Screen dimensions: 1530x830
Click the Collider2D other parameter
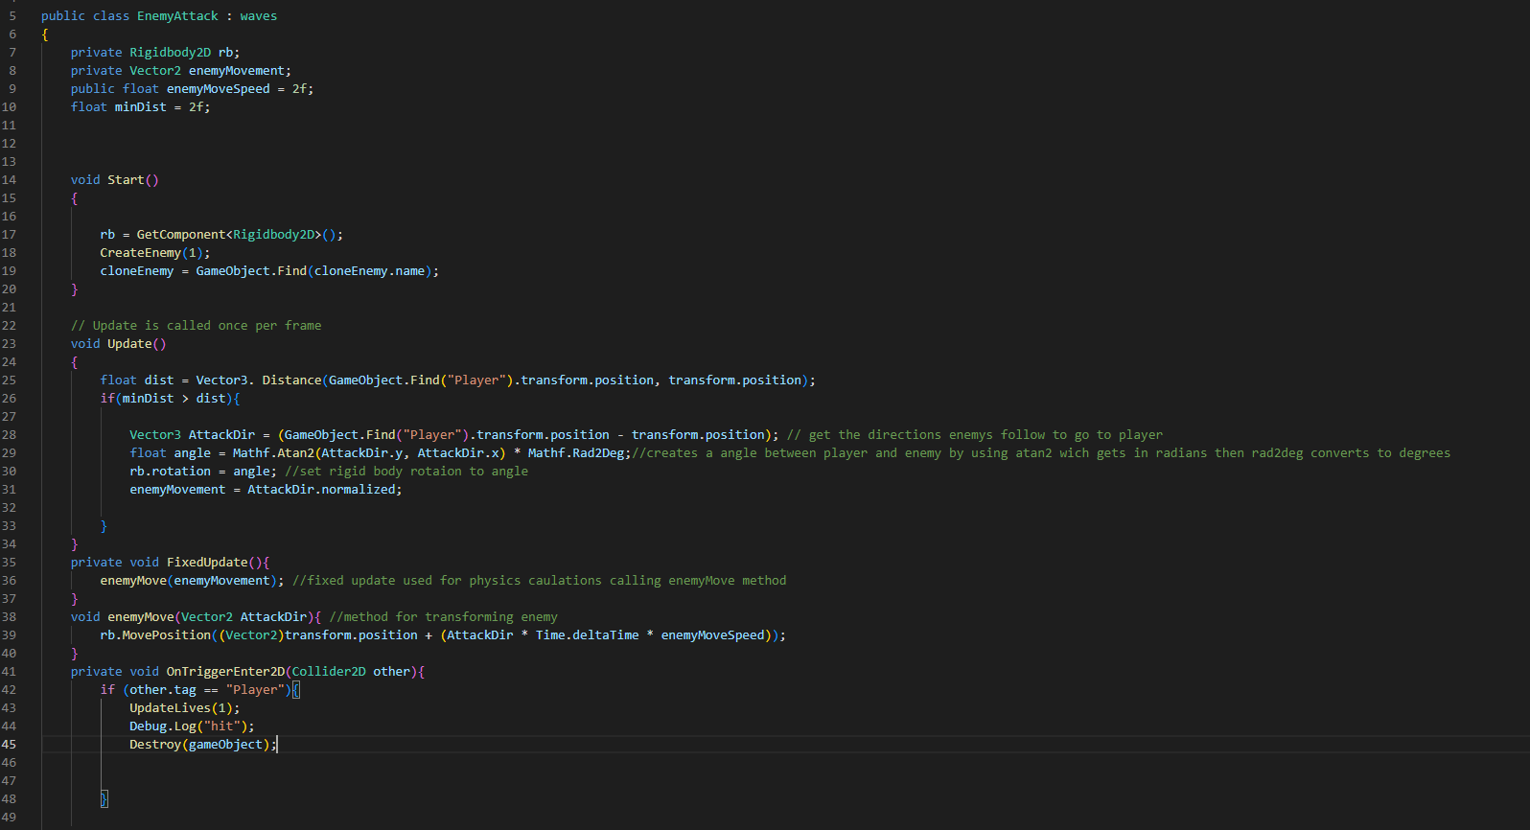(351, 672)
